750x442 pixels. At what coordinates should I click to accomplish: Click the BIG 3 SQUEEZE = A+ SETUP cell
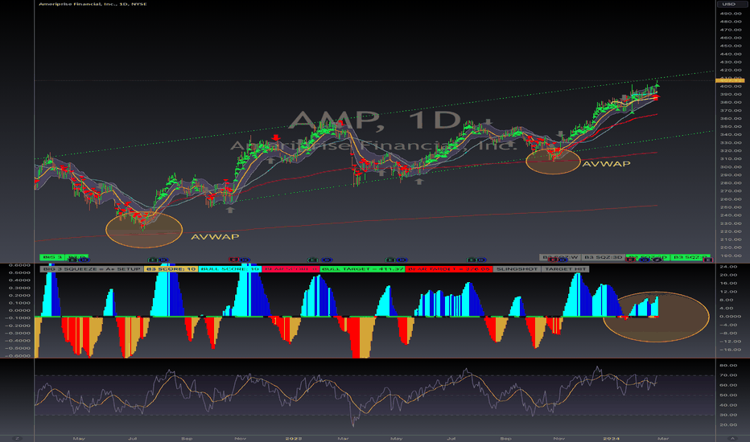coord(92,269)
